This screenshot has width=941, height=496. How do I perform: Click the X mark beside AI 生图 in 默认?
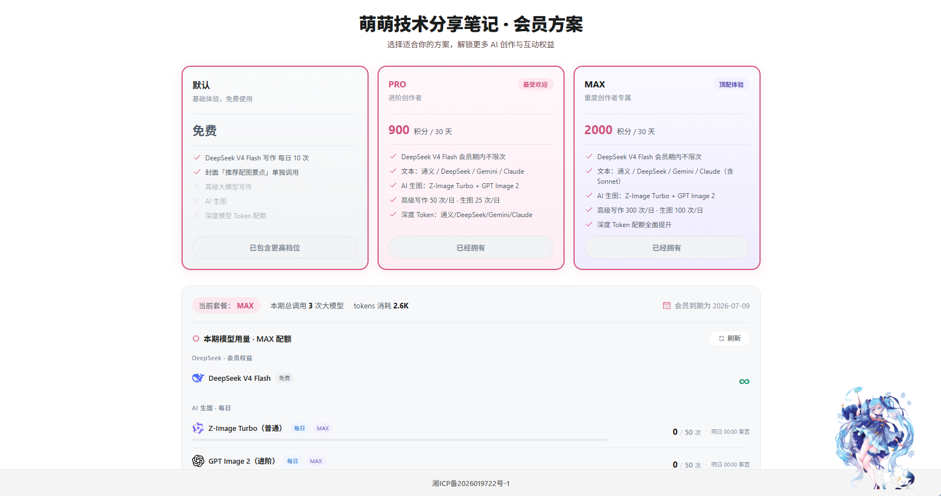coord(197,201)
